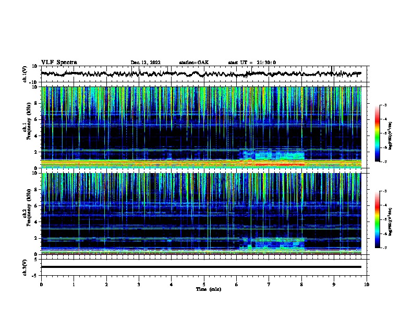Click the ch.2 color bar log(PSD) unit label

point(391,222)
